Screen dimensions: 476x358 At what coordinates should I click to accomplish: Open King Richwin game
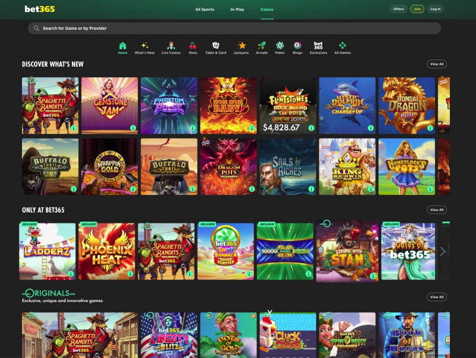347,167
